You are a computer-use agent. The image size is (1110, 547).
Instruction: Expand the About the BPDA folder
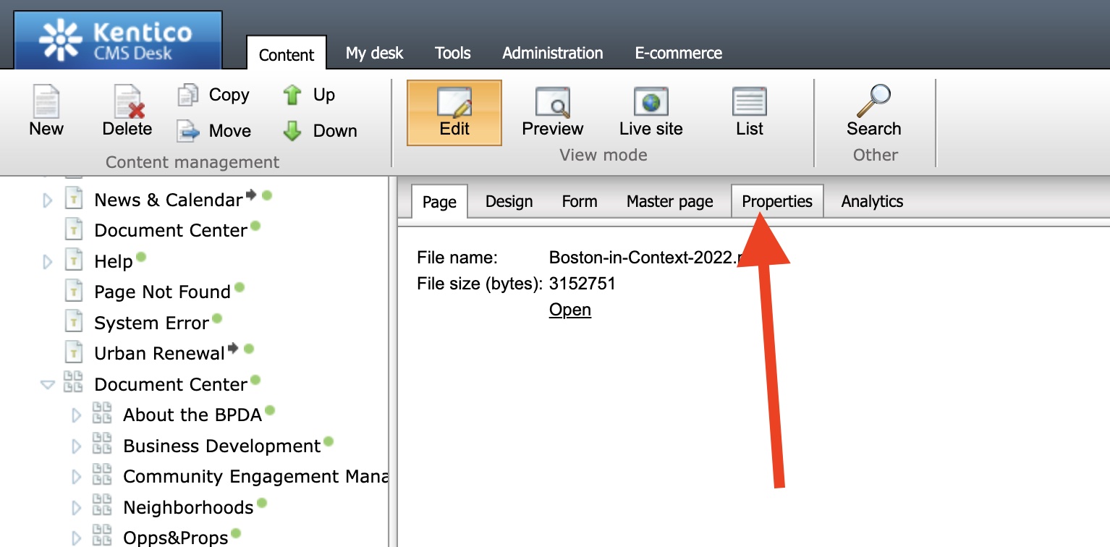[76, 415]
